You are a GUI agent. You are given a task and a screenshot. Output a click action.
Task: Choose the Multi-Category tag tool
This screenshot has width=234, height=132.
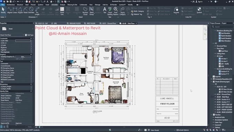(137, 11)
